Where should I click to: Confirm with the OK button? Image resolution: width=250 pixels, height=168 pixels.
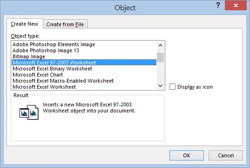point(187,155)
